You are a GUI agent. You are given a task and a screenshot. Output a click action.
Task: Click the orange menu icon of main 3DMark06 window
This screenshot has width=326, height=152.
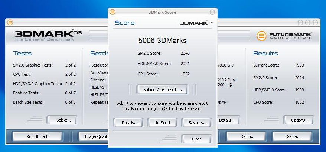coord(10,22)
